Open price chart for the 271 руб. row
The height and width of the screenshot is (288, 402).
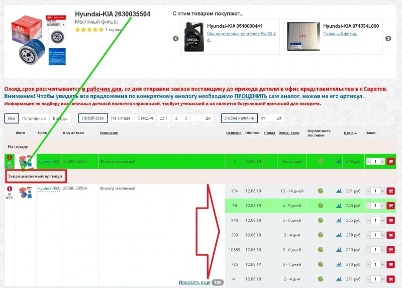tap(339, 279)
